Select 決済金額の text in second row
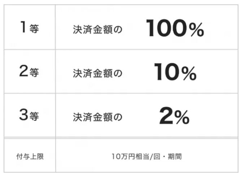The image size is (241, 177). pyautogui.click(x=97, y=73)
